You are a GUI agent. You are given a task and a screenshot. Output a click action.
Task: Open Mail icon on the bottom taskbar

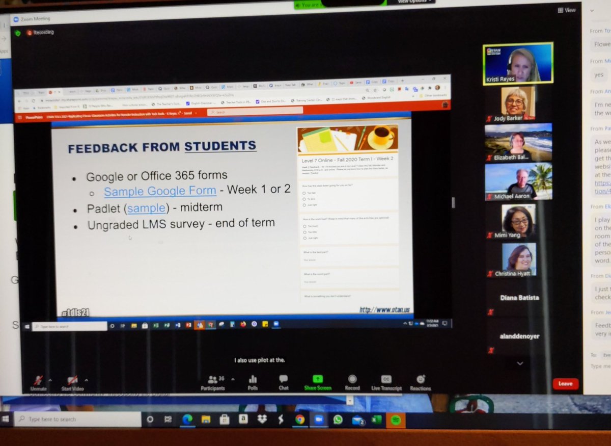pos(357,419)
